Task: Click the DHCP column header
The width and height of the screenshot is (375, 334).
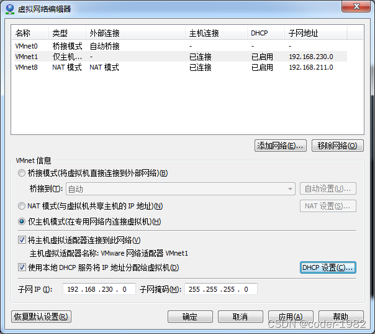Action: click(266, 33)
